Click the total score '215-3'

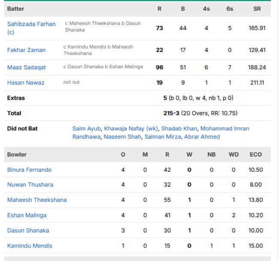pyautogui.click(x=171, y=113)
